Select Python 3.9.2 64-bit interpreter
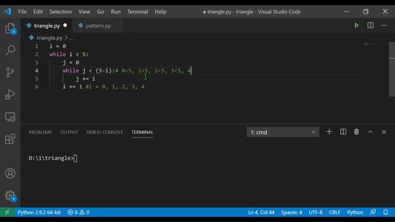 pos(39,212)
